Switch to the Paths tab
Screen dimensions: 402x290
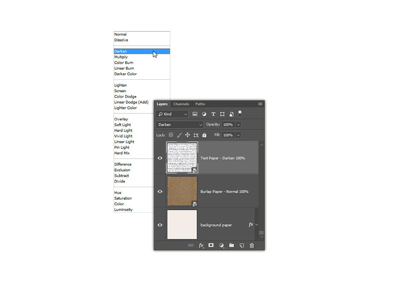click(200, 104)
